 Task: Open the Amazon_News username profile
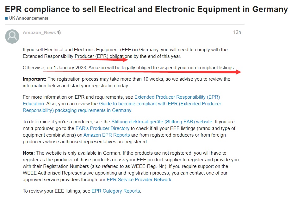pos(39,33)
